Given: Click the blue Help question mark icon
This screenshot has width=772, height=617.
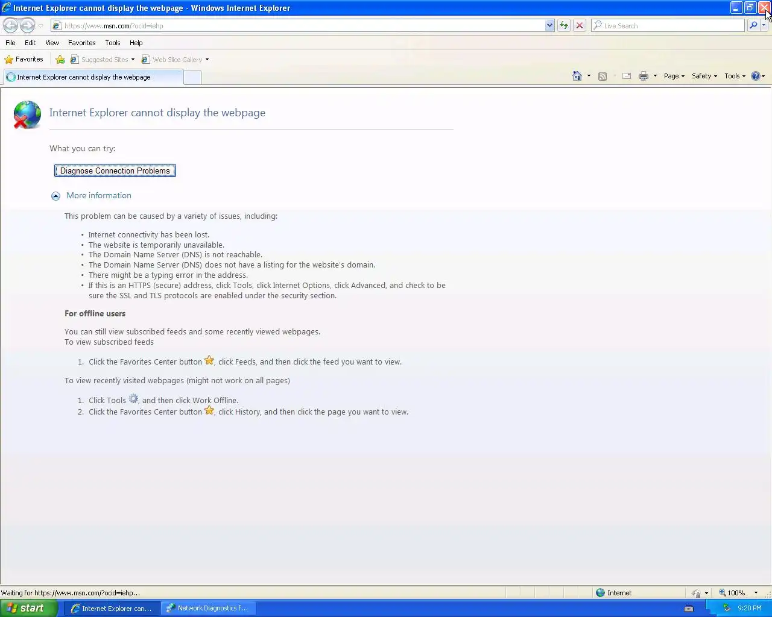Looking at the screenshot, I should [755, 76].
